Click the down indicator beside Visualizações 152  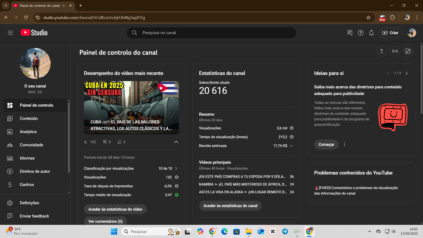(x=177, y=177)
